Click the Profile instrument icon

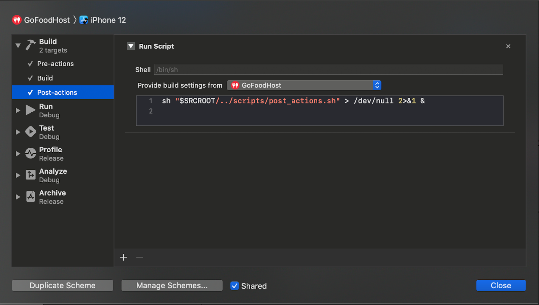pyautogui.click(x=31, y=154)
